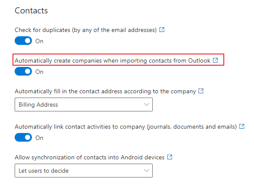Click the Allow synchronization of contacts label
Screen dimensions: 254x190
pos(90,157)
